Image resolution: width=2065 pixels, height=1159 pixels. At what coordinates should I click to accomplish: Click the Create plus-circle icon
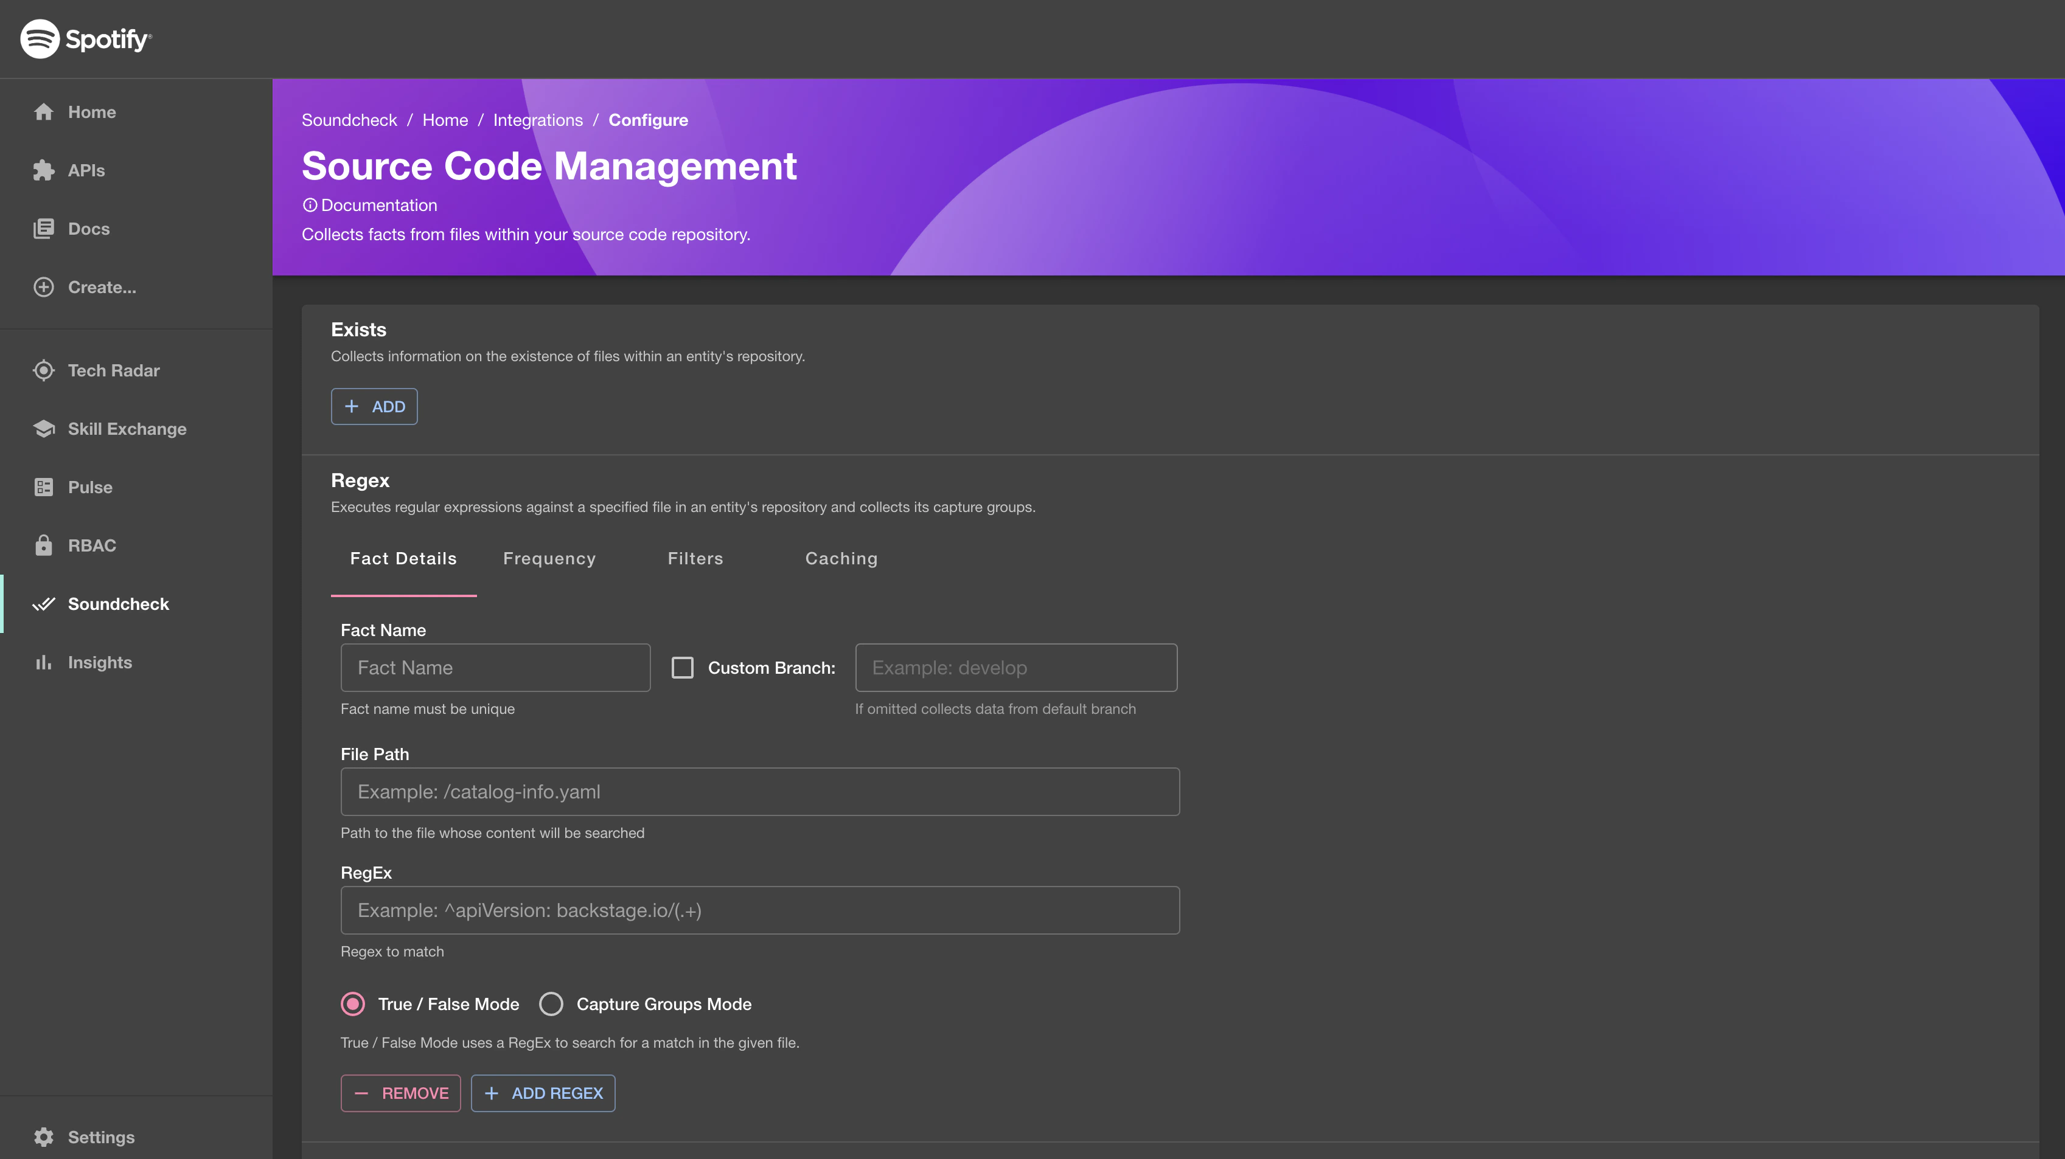click(43, 288)
